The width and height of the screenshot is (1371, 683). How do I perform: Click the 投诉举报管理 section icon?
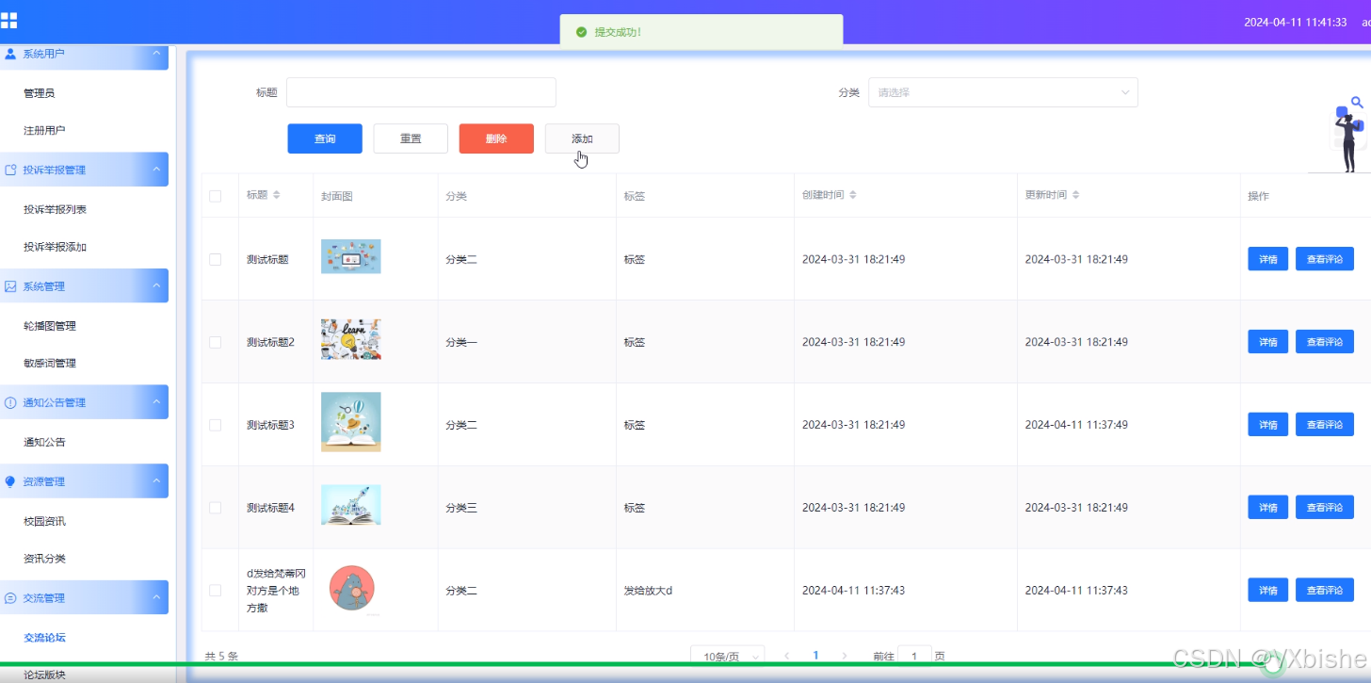10,170
